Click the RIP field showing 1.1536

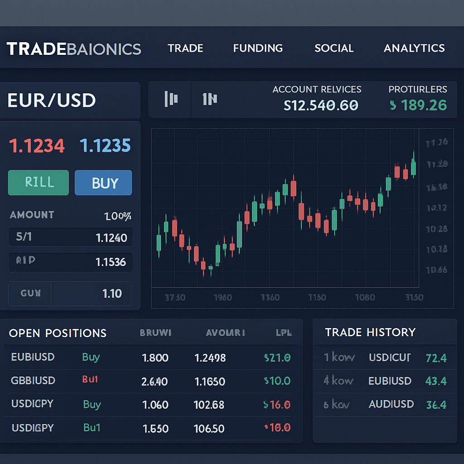click(70, 261)
